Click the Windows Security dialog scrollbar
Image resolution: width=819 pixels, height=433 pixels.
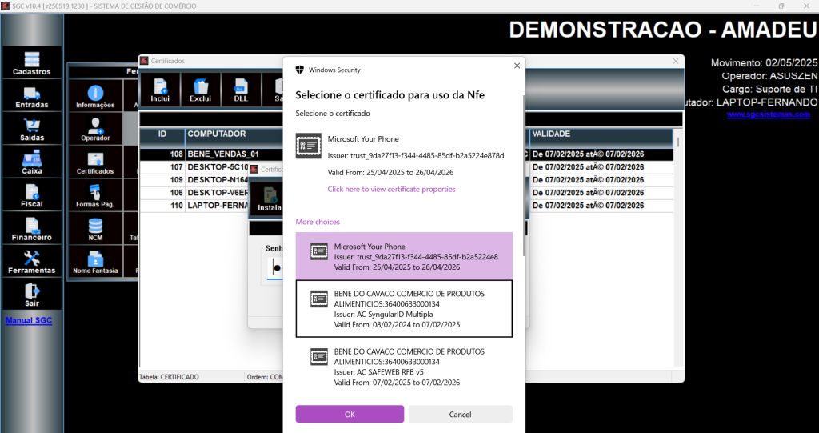pyautogui.click(x=523, y=175)
